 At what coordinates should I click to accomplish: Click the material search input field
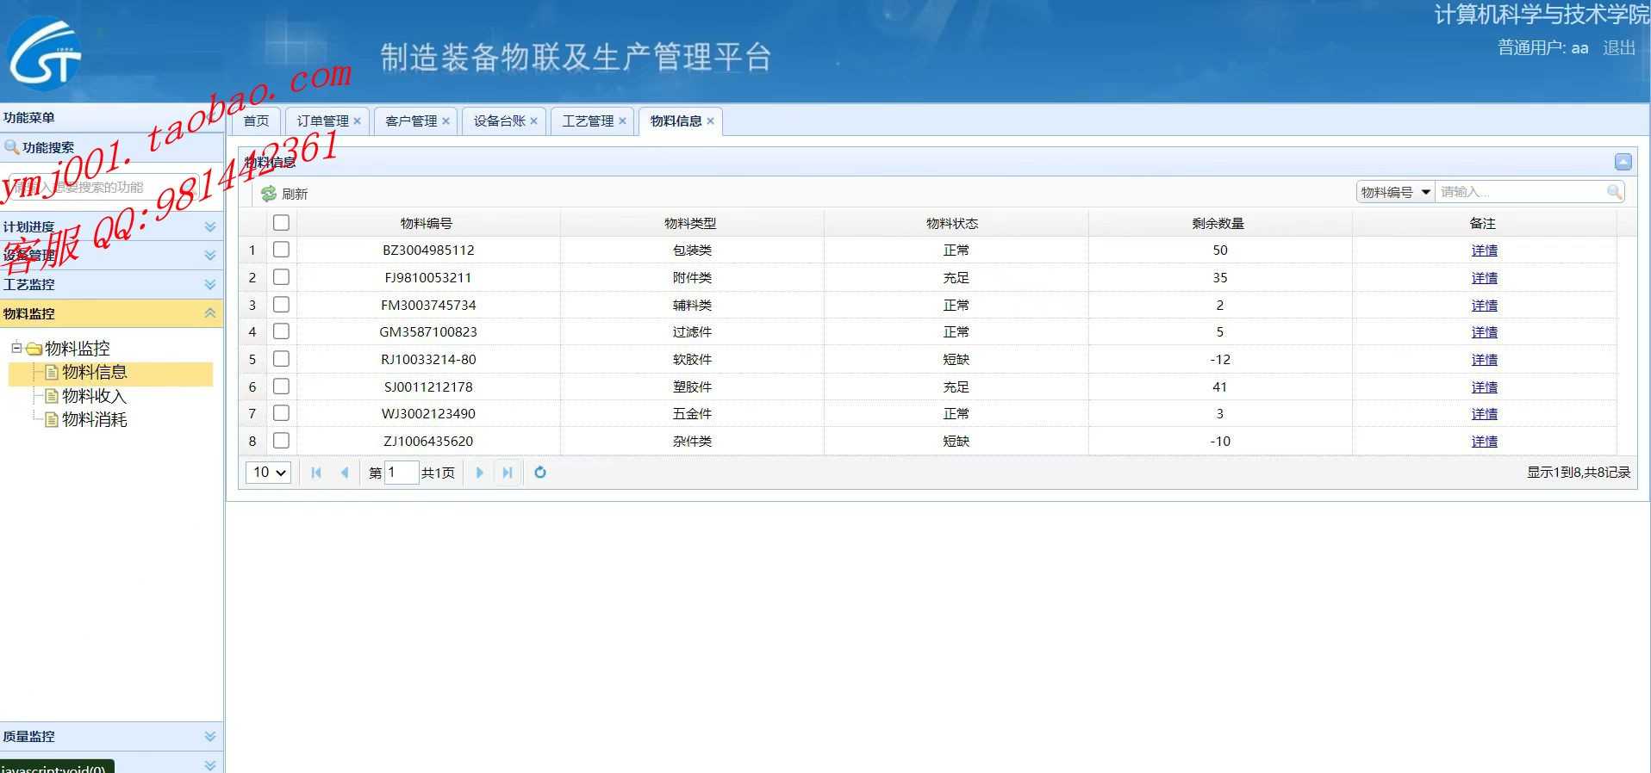[x=1520, y=192]
